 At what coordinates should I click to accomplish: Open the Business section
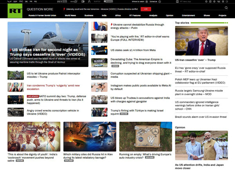click(x=89, y=15)
